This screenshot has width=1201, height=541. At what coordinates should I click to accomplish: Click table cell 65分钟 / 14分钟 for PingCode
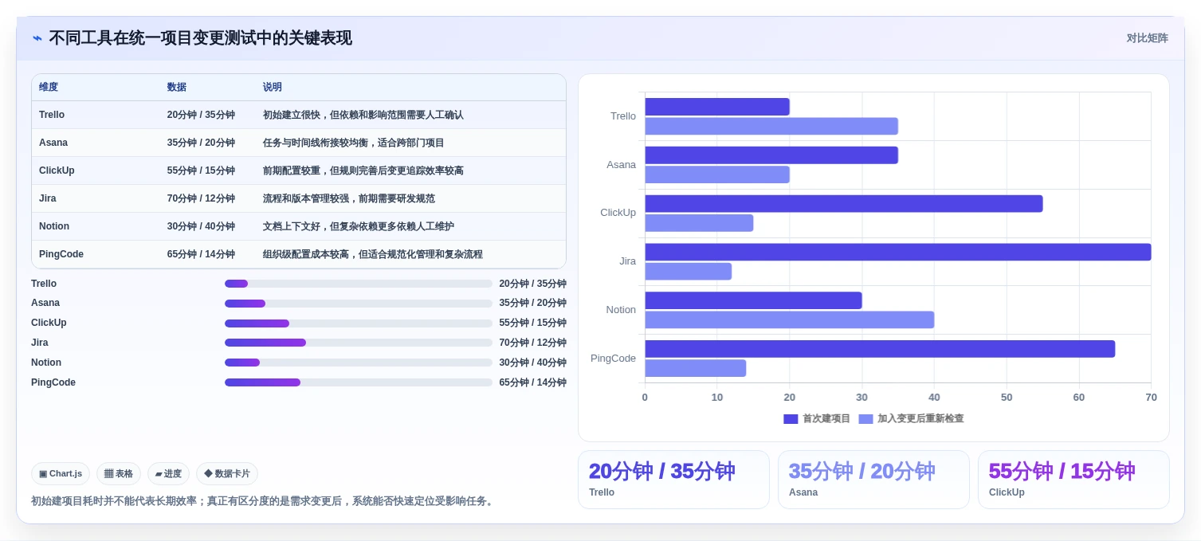201,254
